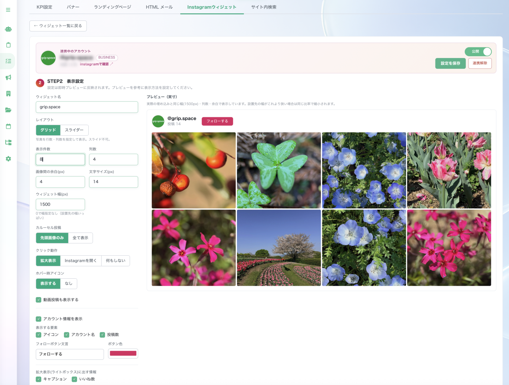The image size is (509, 385).
Task: Open the calendar icon in the sidebar
Action: pos(8,126)
